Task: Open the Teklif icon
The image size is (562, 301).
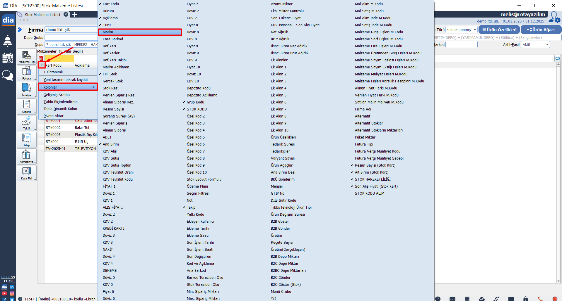Action: 26,123
